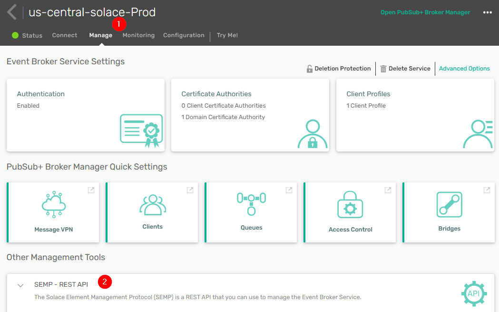The height and width of the screenshot is (312, 499).
Task: Click the Try Me! tab
Action: click(227, 35)
